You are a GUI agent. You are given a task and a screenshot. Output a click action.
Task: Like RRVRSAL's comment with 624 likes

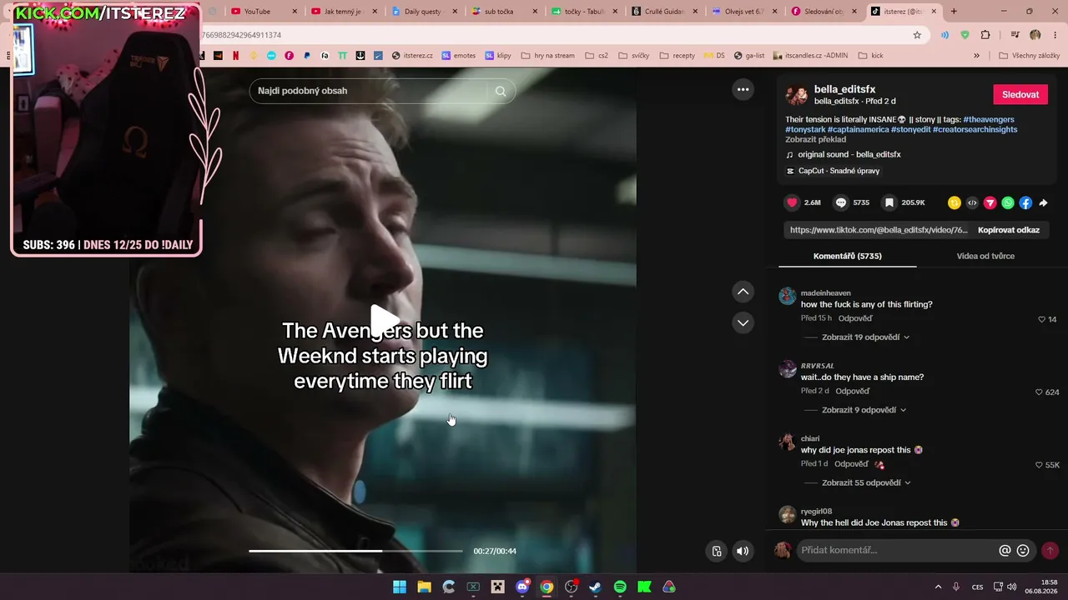(x=1039, y=392)
